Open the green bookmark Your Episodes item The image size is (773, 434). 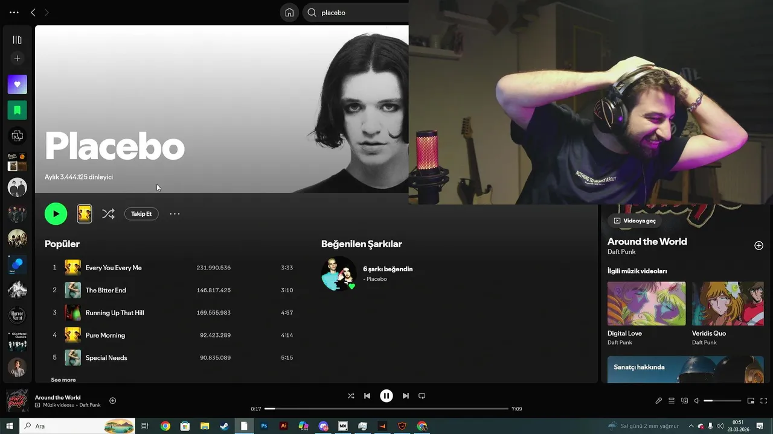click(x=17, y=110)
